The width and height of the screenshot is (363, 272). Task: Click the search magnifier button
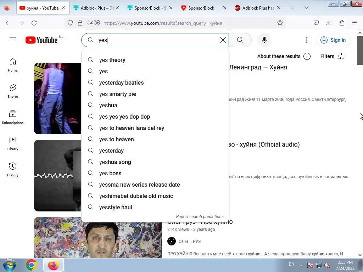tap(240, 40)
